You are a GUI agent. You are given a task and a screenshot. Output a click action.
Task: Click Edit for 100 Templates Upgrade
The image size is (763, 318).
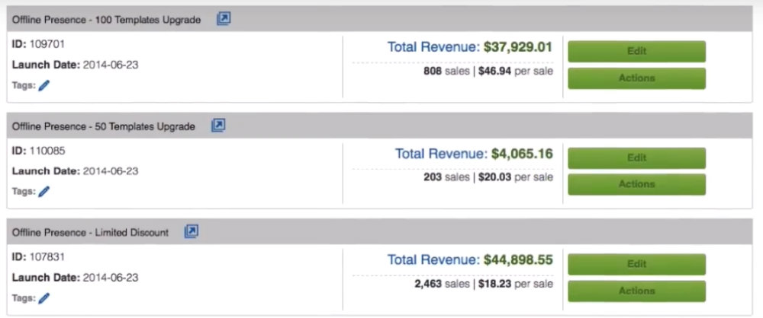coord(636,52)
